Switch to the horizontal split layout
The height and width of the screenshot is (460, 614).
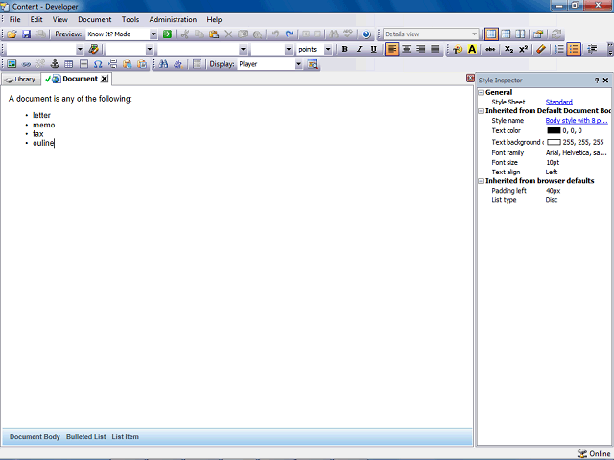coord(506,34)
